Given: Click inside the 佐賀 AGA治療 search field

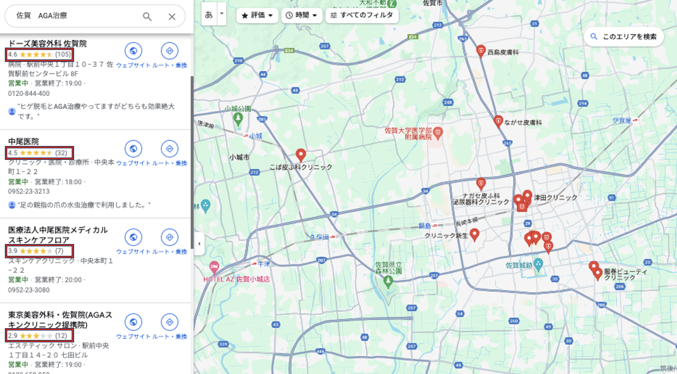Looking at the screenshot, I should (77, 16).
